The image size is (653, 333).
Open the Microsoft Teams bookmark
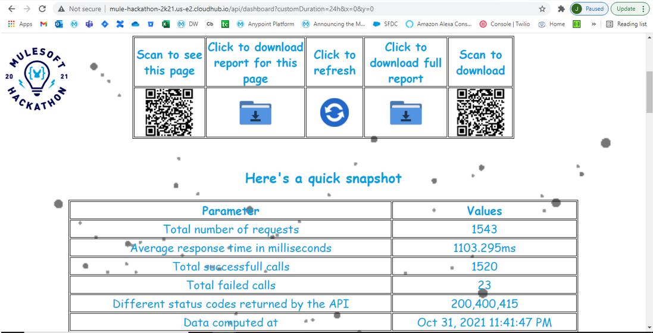(x=89, y=24)
